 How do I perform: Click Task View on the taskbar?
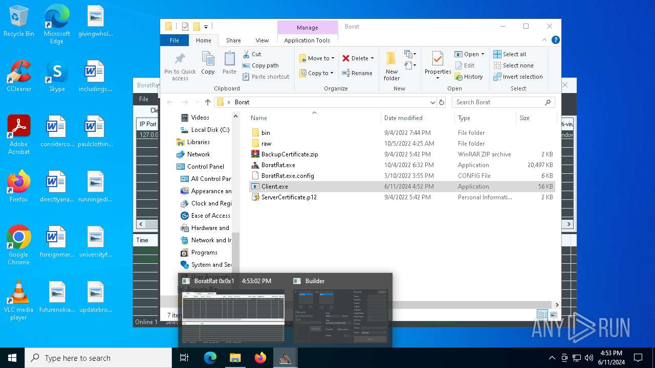tap(184, 358)
